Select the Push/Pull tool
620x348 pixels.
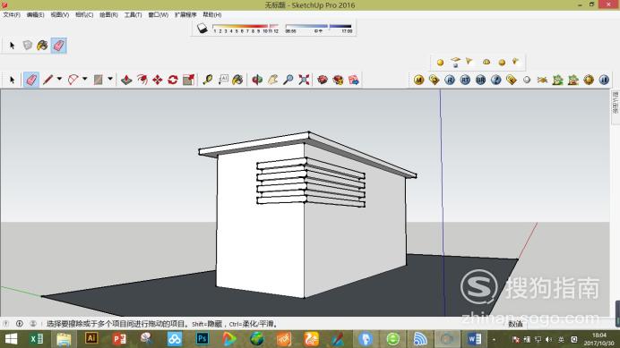pos(126,80)
